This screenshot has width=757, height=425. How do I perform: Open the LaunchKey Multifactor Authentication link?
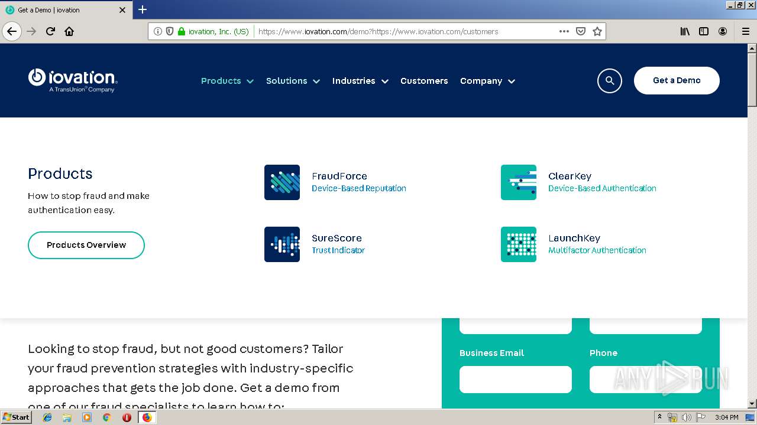click(x=597, y=244)
